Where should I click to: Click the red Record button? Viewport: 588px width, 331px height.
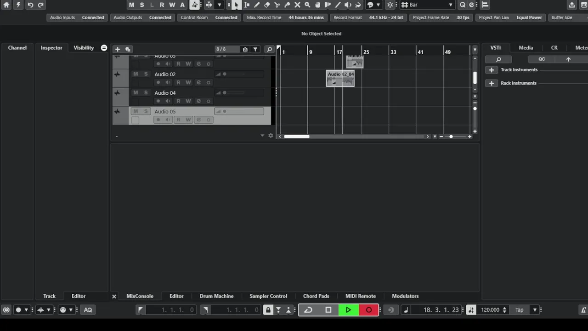[x=368, y=310]
